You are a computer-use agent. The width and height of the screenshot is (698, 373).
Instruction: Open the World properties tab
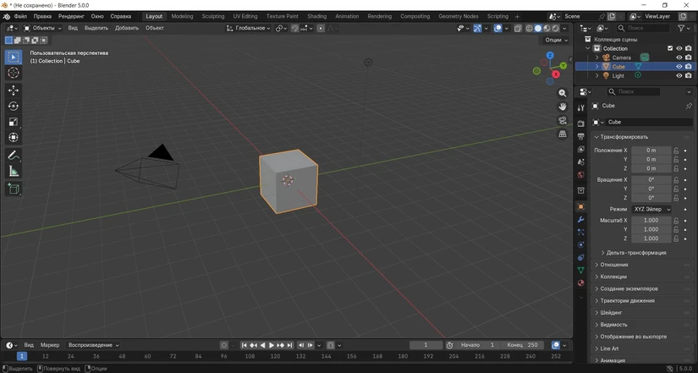pyautogui.click(x=581, y=175)
